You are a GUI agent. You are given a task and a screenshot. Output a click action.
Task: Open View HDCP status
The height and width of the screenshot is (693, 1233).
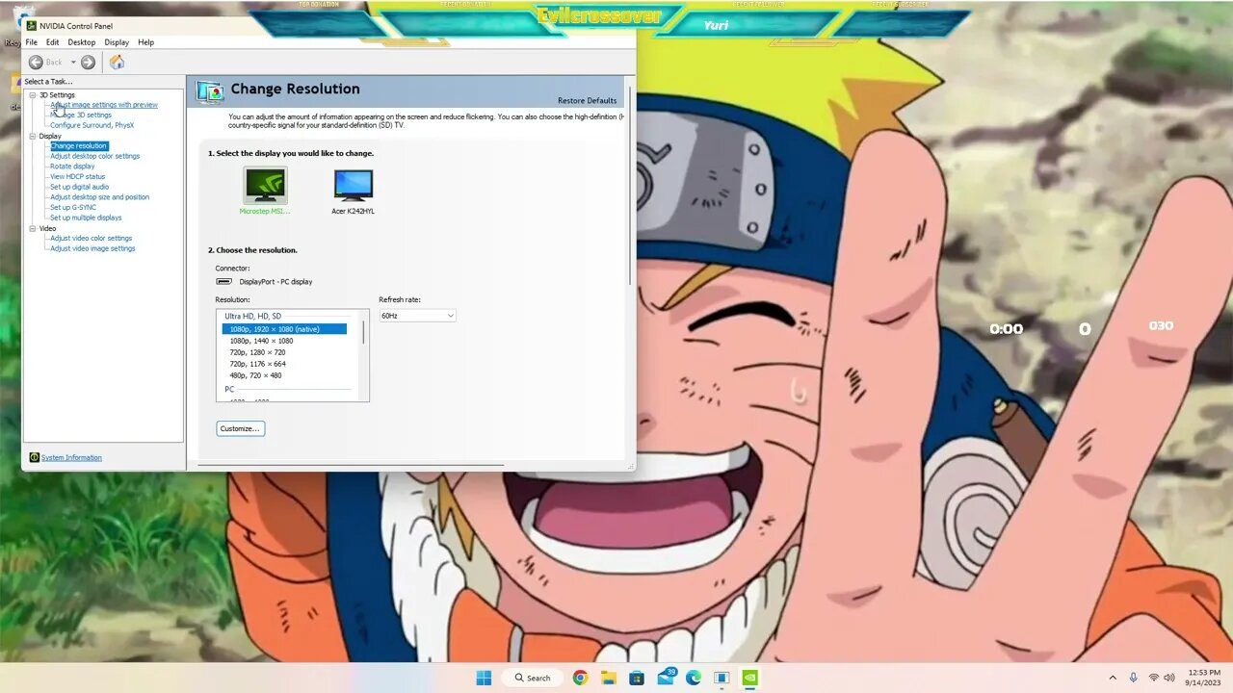coord(78,176)
